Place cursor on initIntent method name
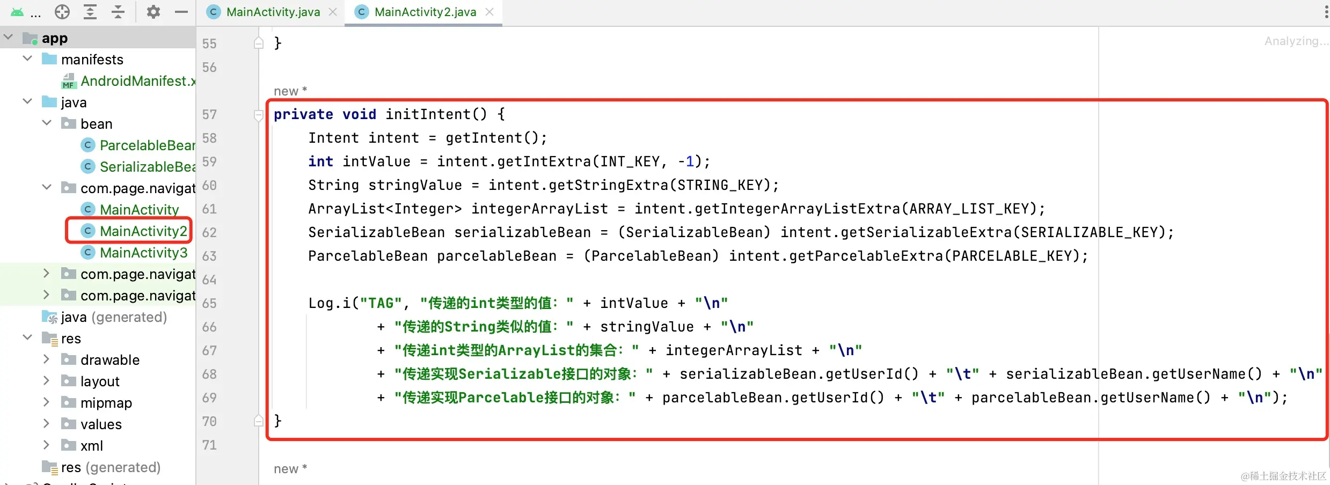The image size is (1330, 485). [x=428, y=114]
